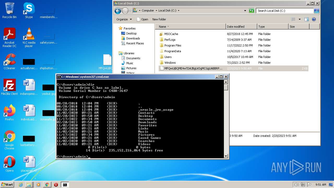
Task: Open media player taskbar icon
Action: (x=38, y=185)
